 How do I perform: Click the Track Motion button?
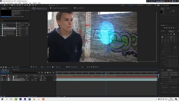coord(165,75)
